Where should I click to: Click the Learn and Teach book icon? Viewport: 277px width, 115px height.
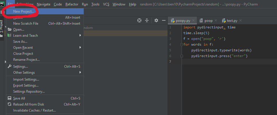[x=9, y=36]
